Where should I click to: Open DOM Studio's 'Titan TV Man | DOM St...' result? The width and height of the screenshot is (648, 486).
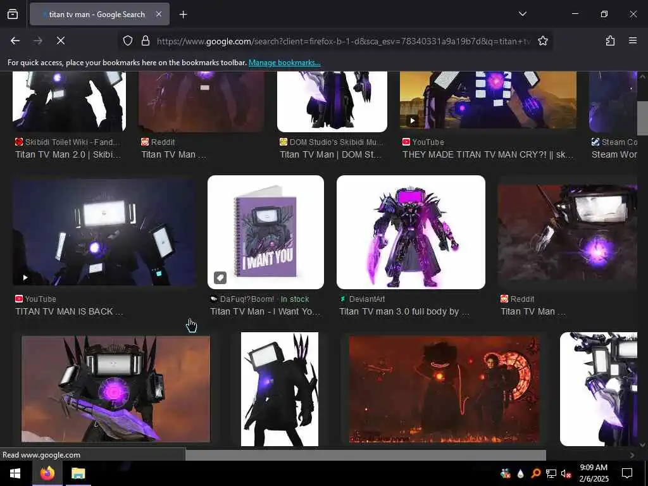click(x=330, y=154)
